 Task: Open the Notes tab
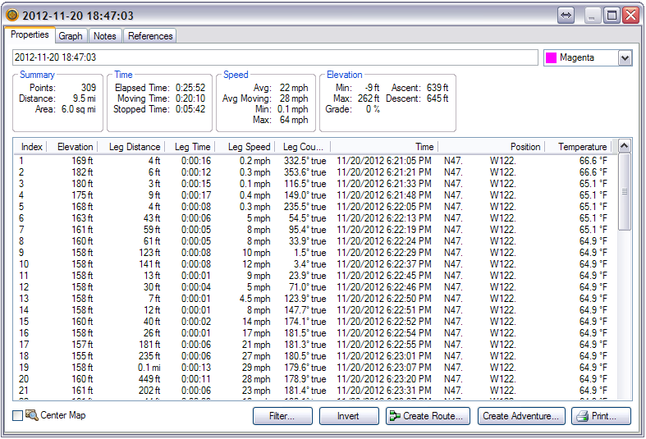104,36
